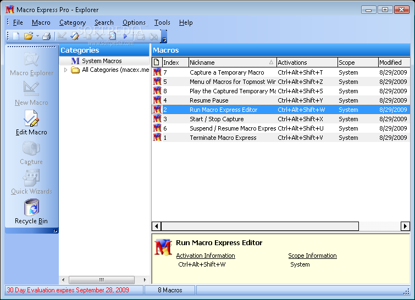Click the large M icon in details pane
Image resolution: width=415 pixels, height=300 pixels.
pos(163,247)
